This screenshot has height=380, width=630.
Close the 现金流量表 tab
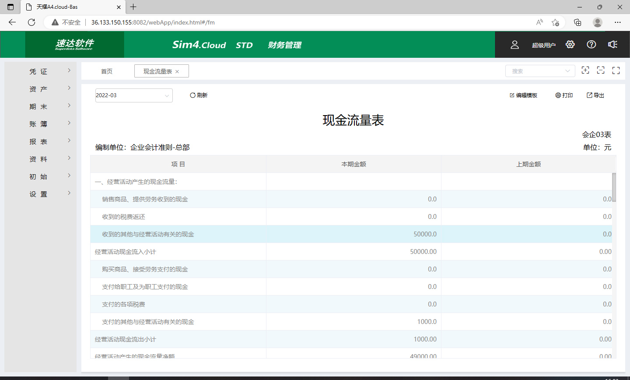[177, 72]
